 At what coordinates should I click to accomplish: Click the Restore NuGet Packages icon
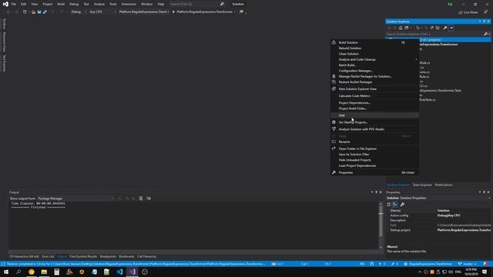[x=334, y=82]
